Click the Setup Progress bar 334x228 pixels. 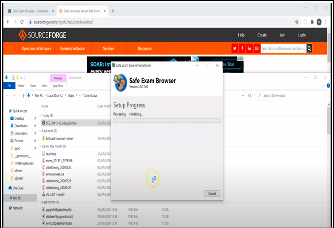click(x=167, y=121)
